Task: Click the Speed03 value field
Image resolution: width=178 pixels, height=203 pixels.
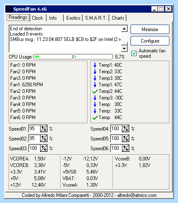Action: click(34, 148)
